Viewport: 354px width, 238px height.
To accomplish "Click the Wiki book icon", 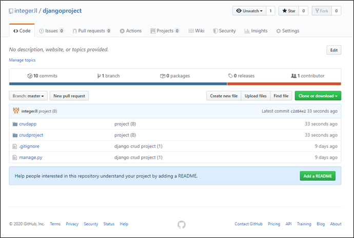I will (191, 31).
